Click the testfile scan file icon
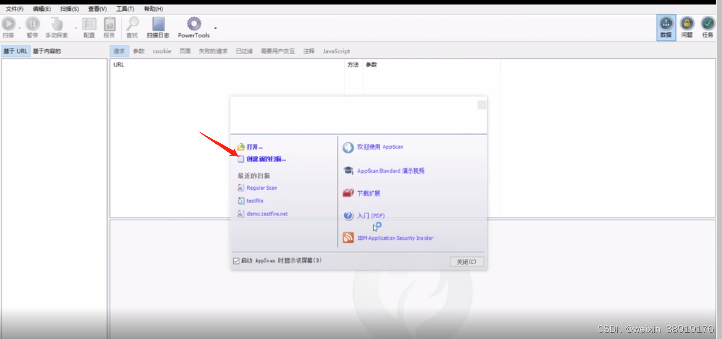This screenshot has height=339, width=722. click(x=241, y=201)
